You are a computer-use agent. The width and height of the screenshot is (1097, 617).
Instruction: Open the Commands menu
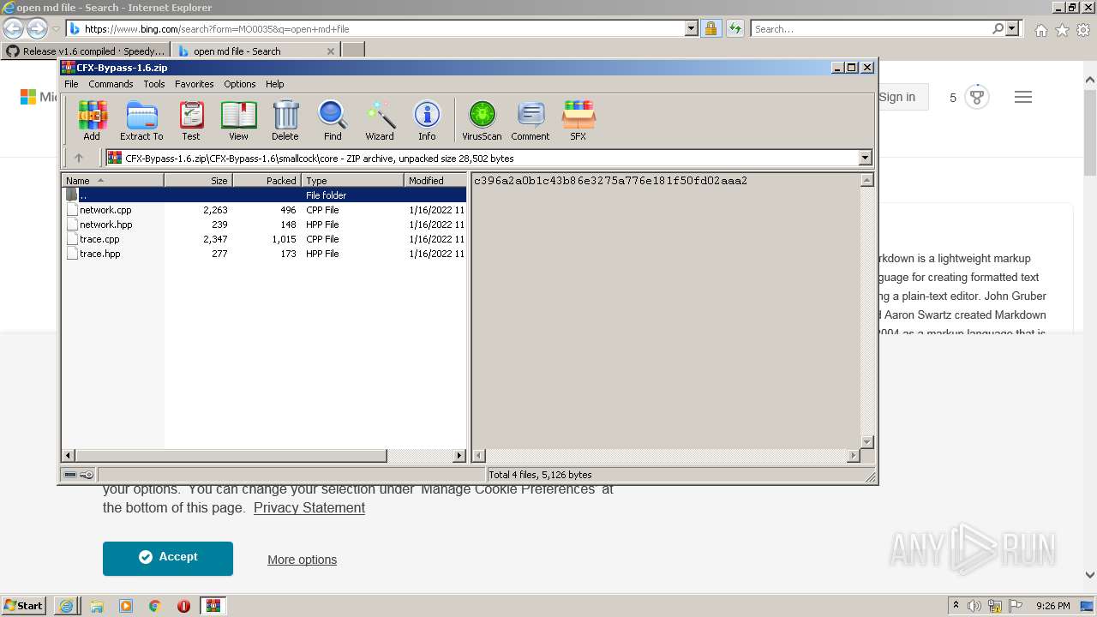(x=111, y=84)
